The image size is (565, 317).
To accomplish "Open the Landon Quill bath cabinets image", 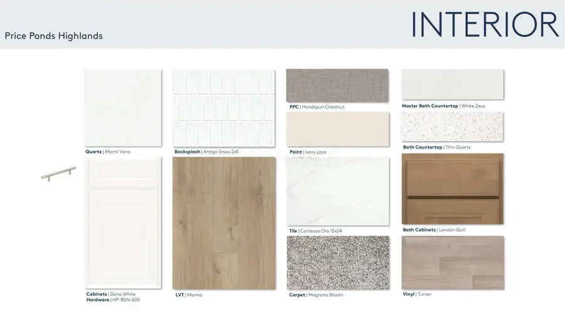I will tap(452, 189).
